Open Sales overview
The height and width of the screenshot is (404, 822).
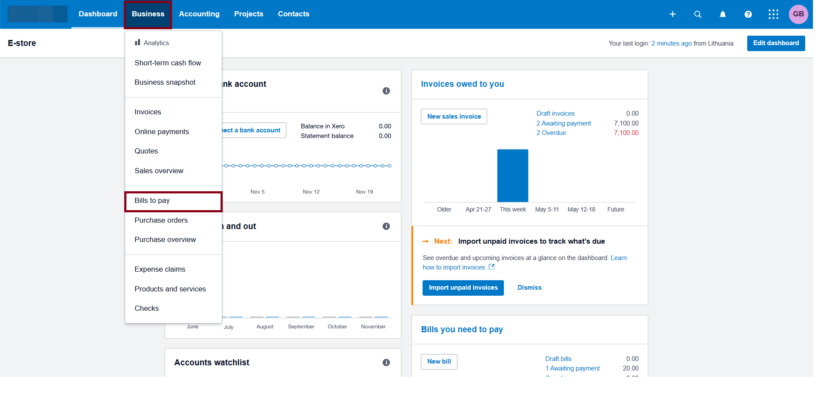coord(173,171)
